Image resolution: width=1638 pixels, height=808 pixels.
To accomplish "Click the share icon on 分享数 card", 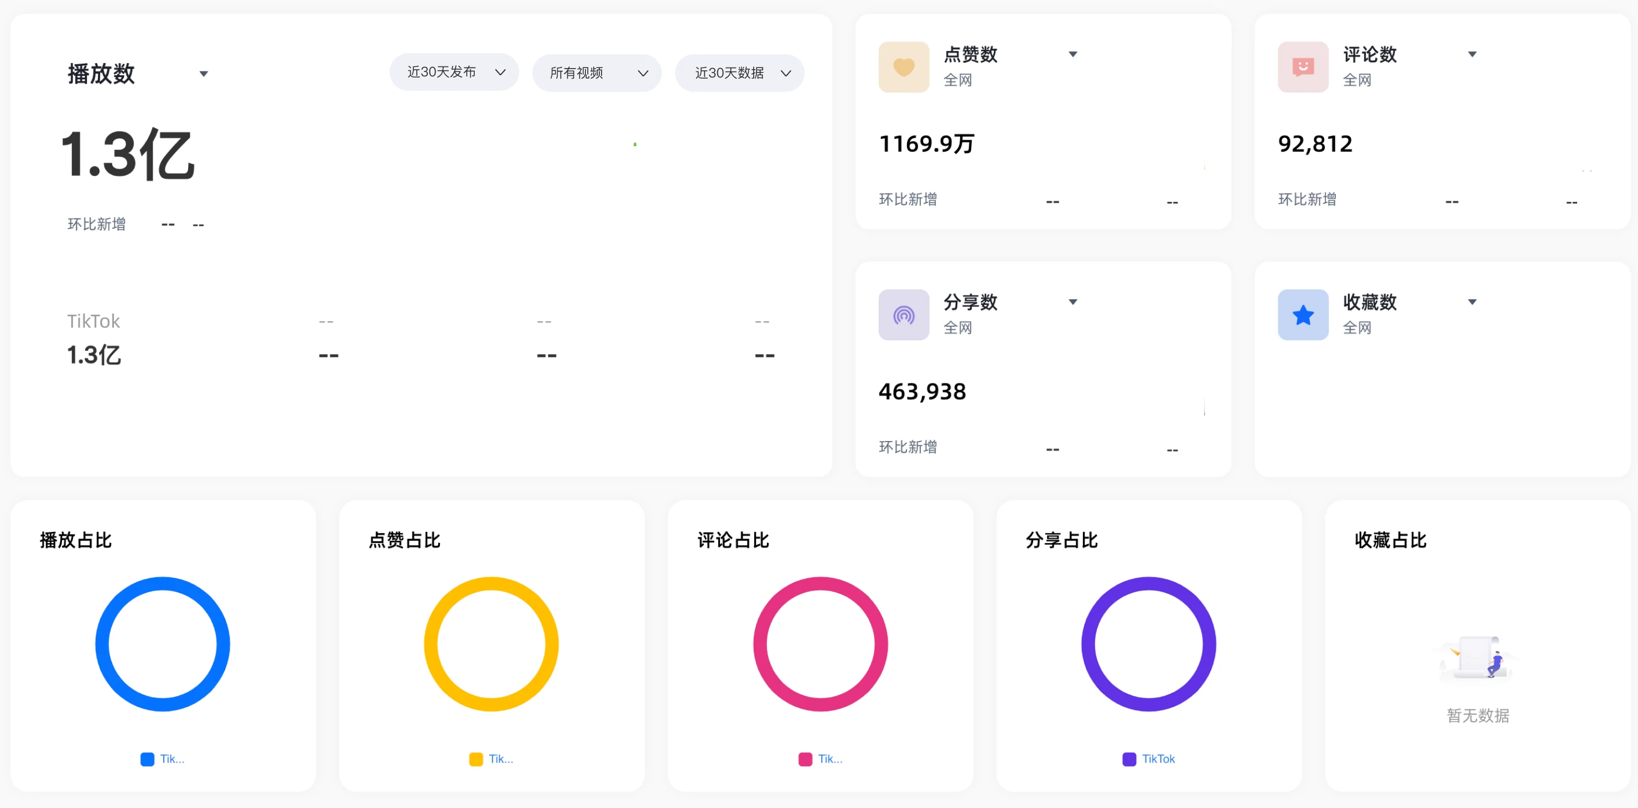I will 903,314.
